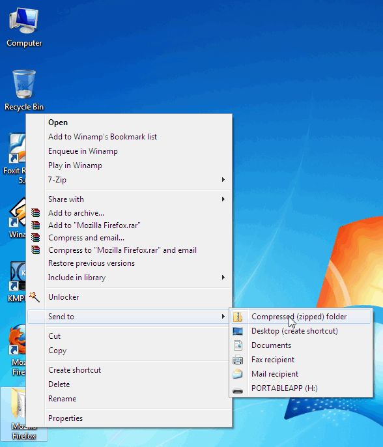Click the Unlocker wand icon
The height and width of the screenshot is (447, 383).
point(35,296)
